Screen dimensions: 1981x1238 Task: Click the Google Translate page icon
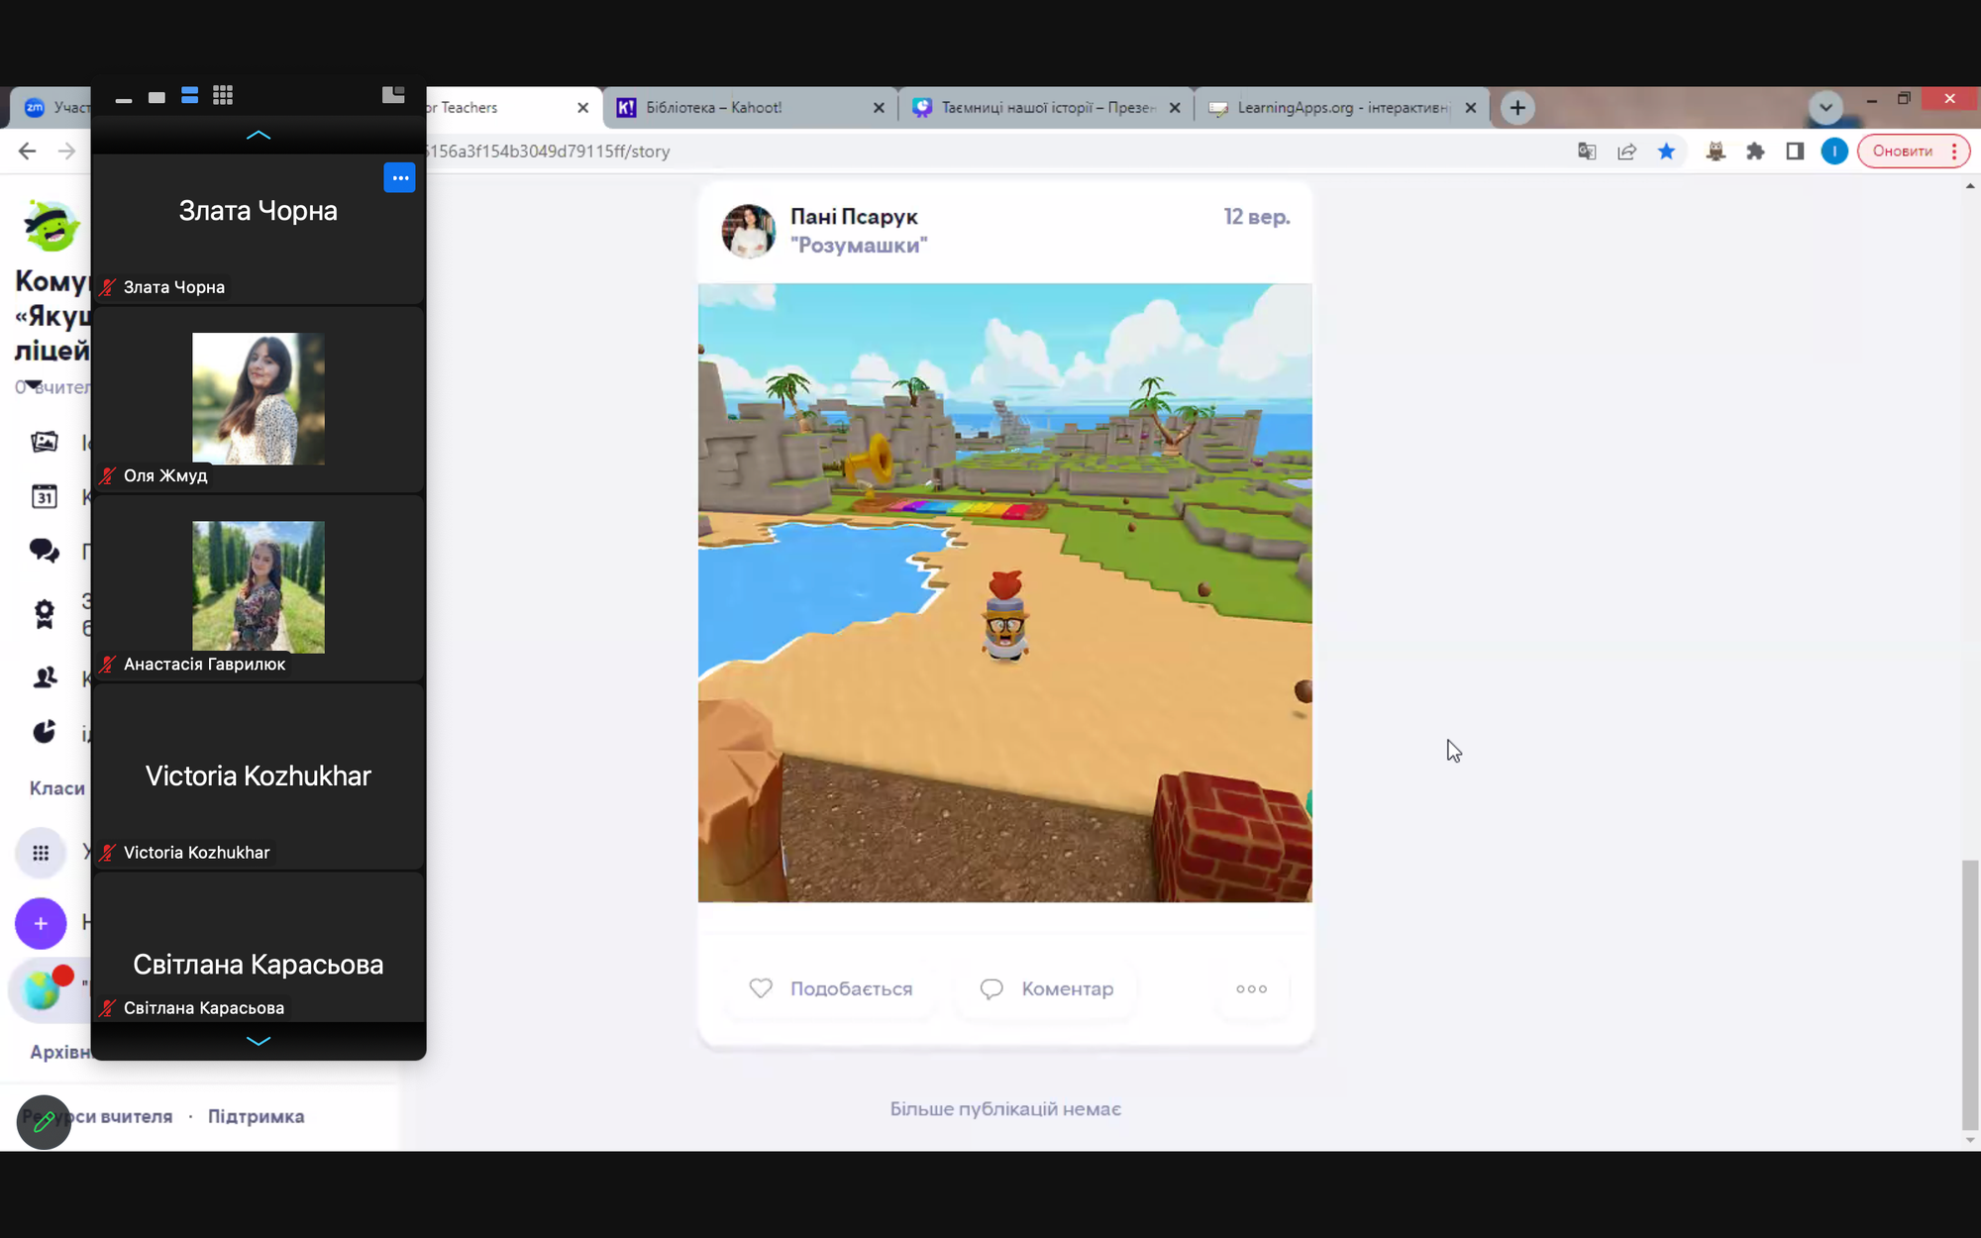pyautogui.click(x=1587, y=152)
